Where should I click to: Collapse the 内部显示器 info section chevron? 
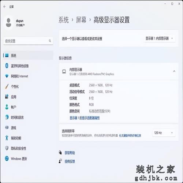[x=174, y=71]
